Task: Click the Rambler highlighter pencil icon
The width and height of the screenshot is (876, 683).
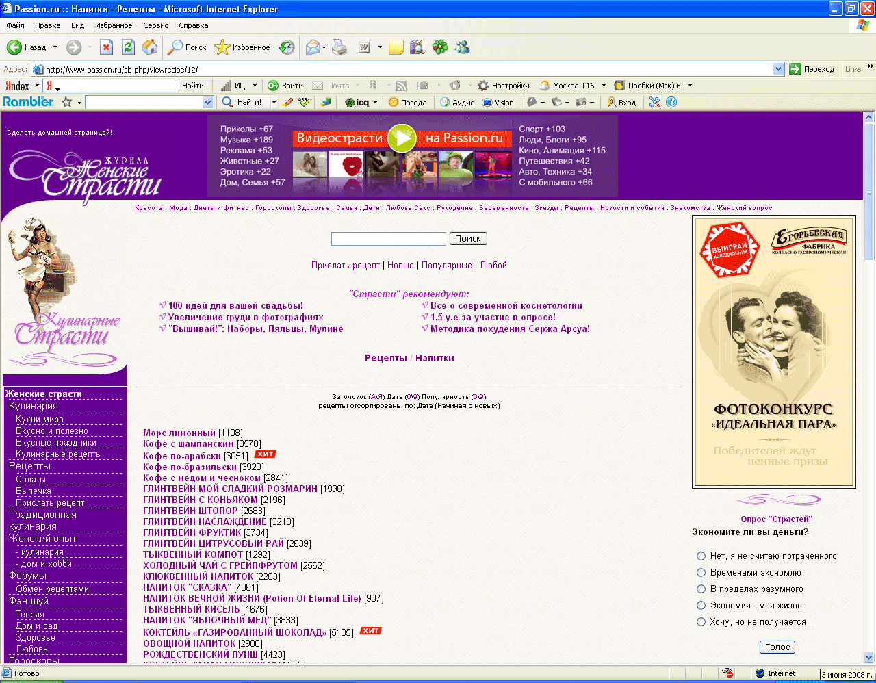Action: [x=287, y=102]
